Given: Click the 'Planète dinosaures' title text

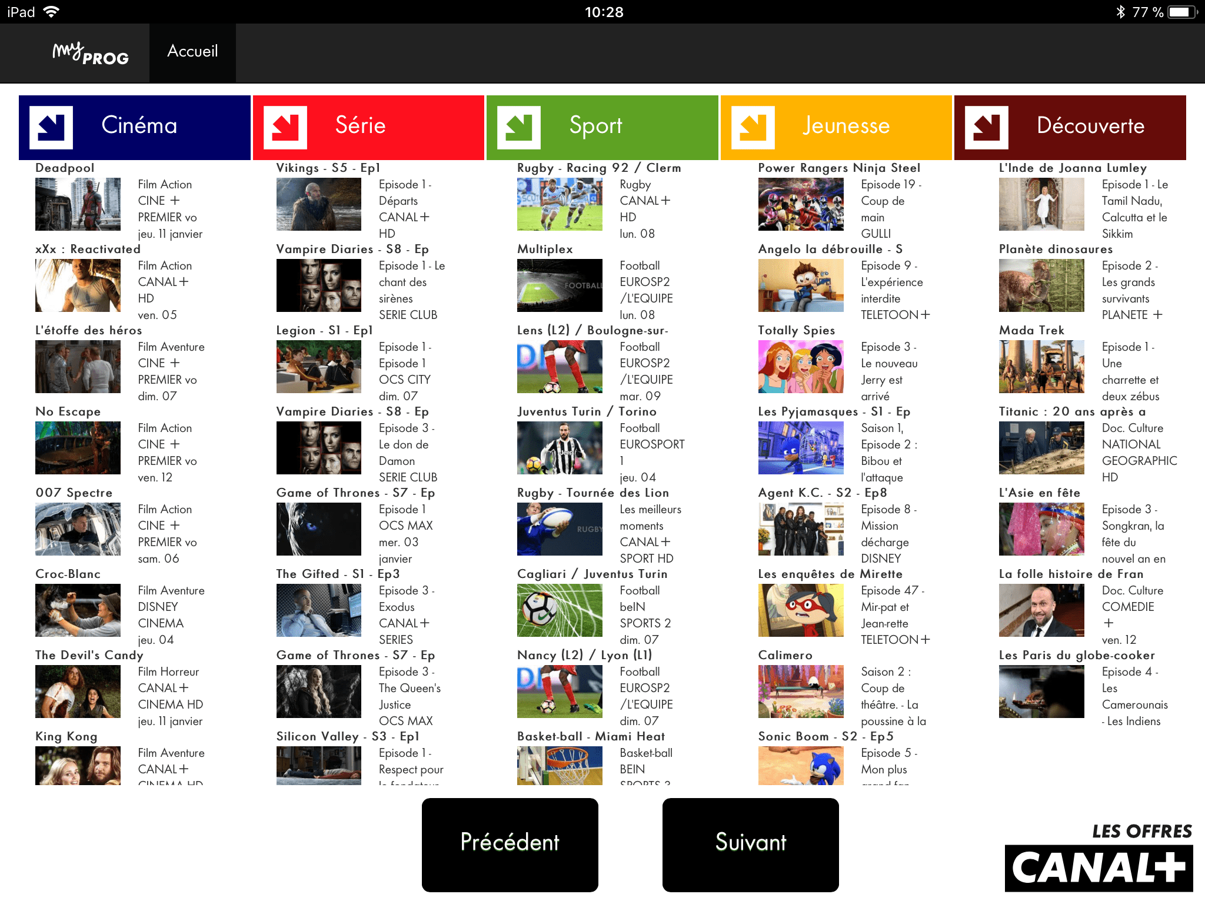Looking at the screenshot, I should pyautogui.click(x=1056, y=249).
